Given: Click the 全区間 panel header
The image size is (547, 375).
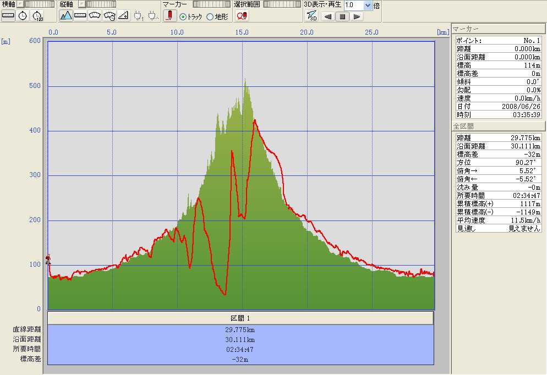Looking at the screenshot, I should [498, 126].
